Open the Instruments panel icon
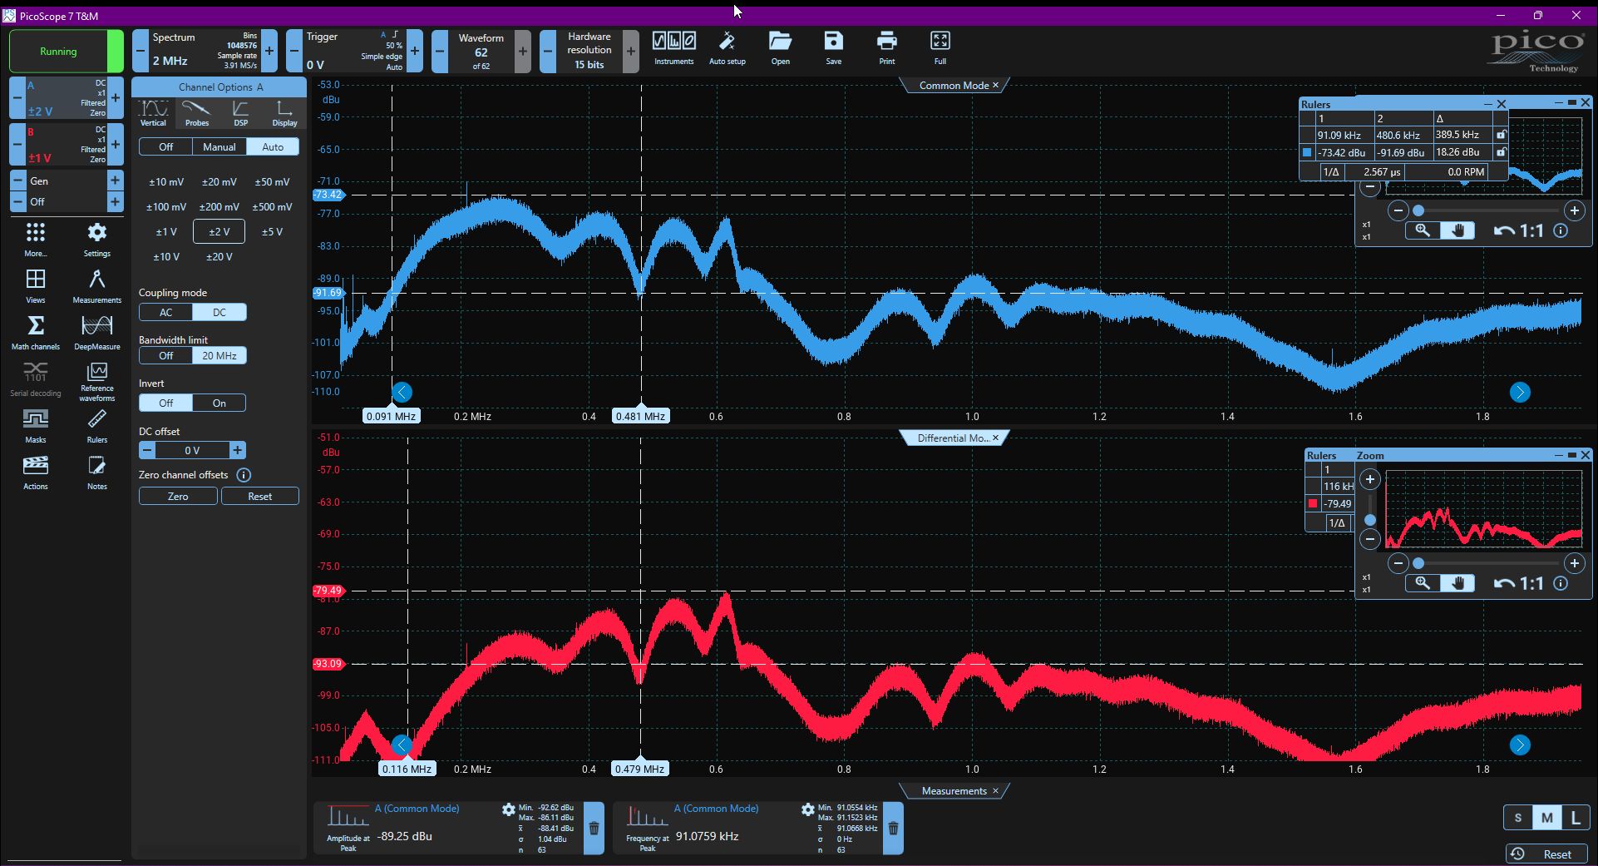Image resolution: width=1598 pixels, height=866 pixels. tap(673, 48)
